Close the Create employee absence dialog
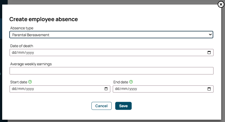225x122 pixels. [x=221, y=4]
